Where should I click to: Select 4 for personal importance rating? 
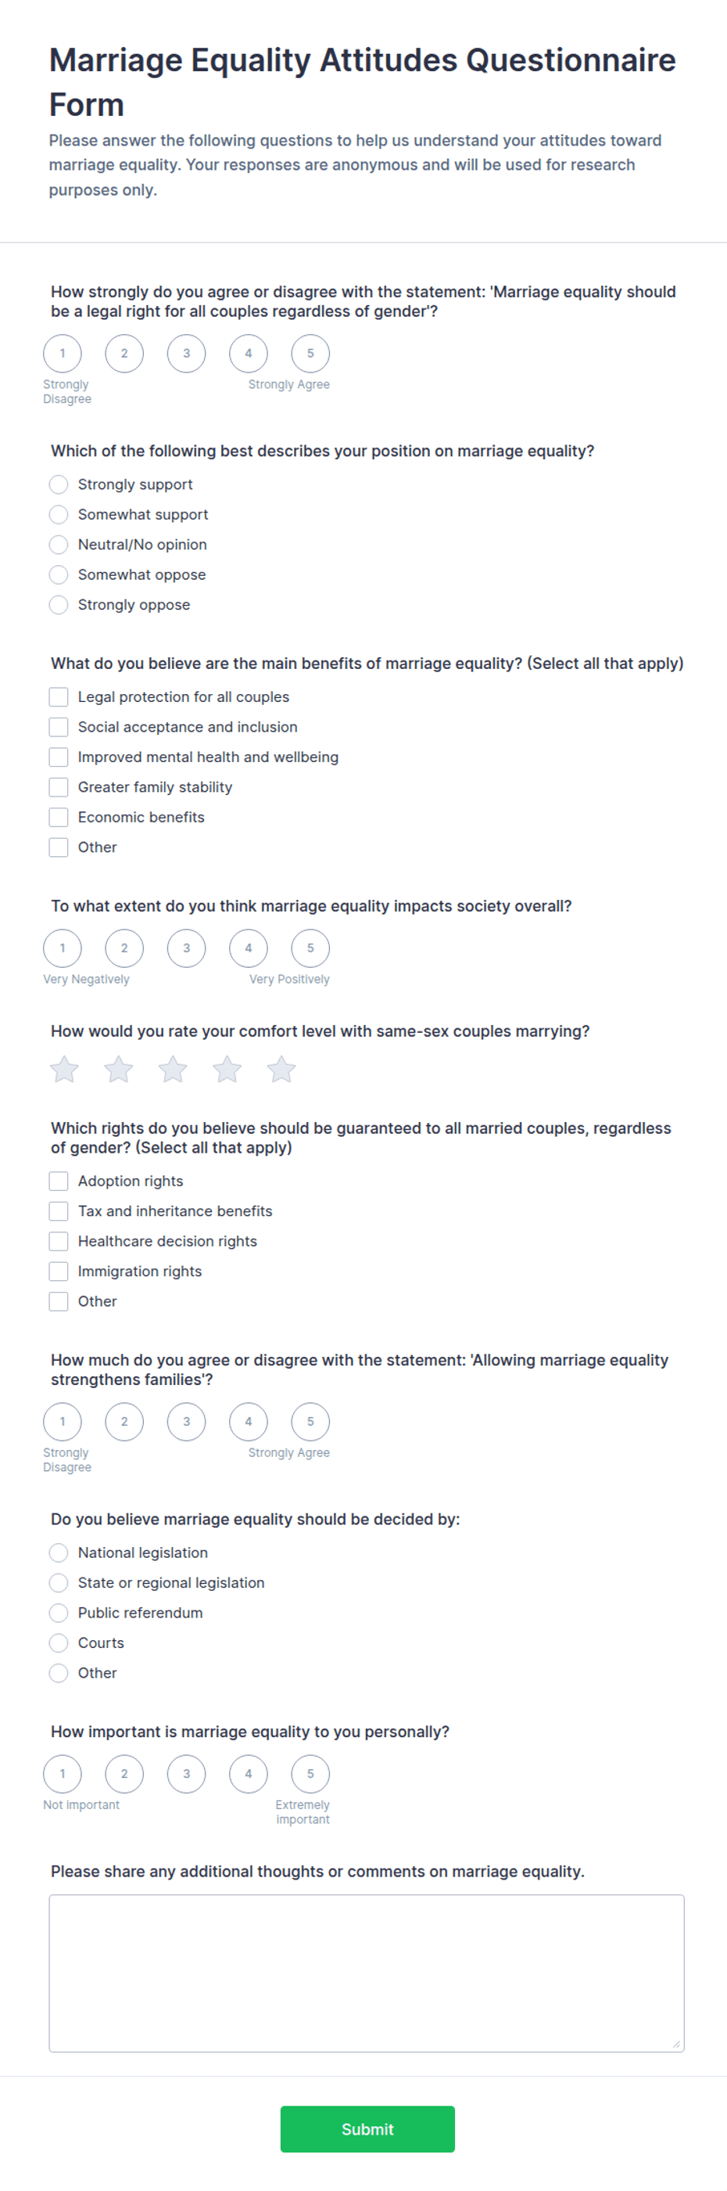click(x=249, y=1773)
